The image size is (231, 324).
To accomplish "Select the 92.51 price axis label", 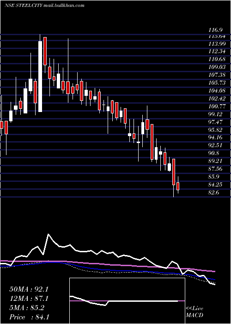I will click(215, 145).
